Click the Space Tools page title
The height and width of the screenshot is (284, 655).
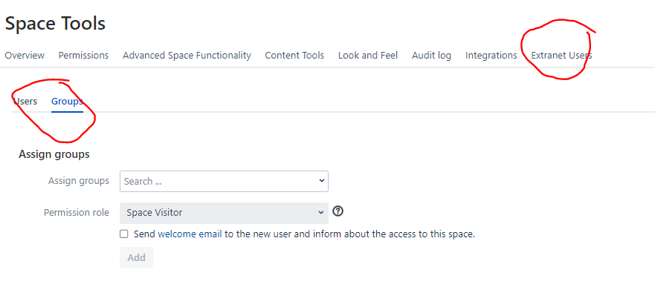coord(55,24)
